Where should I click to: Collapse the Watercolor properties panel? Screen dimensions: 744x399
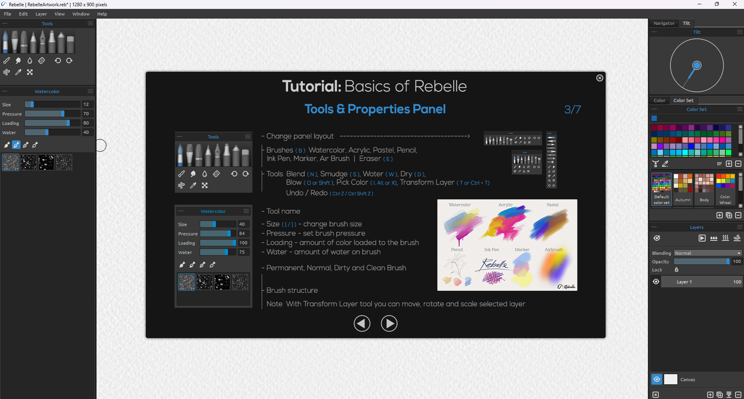(x=5, y=91)
